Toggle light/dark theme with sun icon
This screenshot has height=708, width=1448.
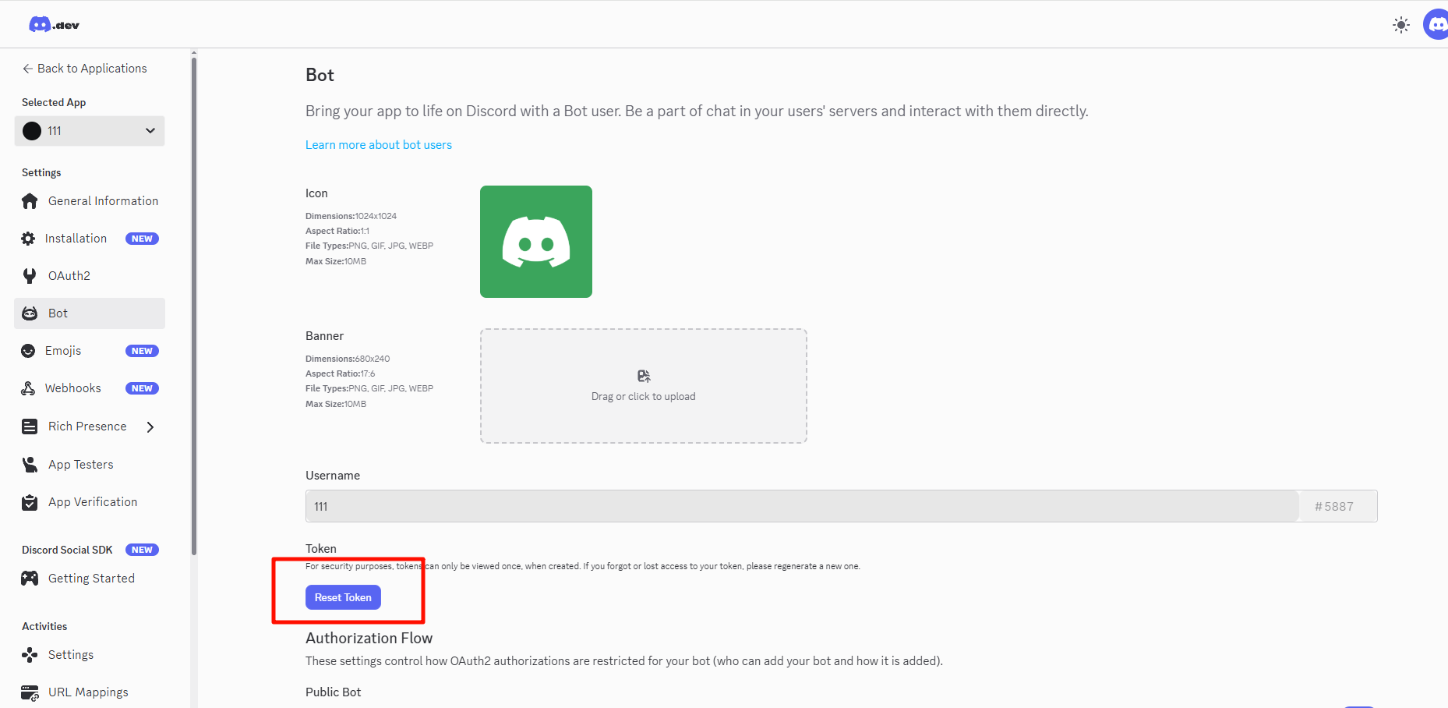[x=1400, y=24]
